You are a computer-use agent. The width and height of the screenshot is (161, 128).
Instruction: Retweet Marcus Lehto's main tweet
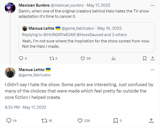pos(44,121)
